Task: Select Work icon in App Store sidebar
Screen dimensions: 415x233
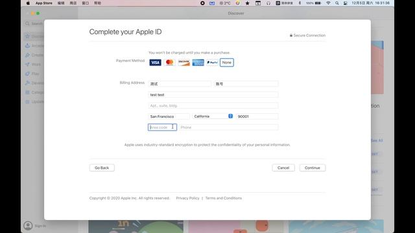Action: [27, 64]
